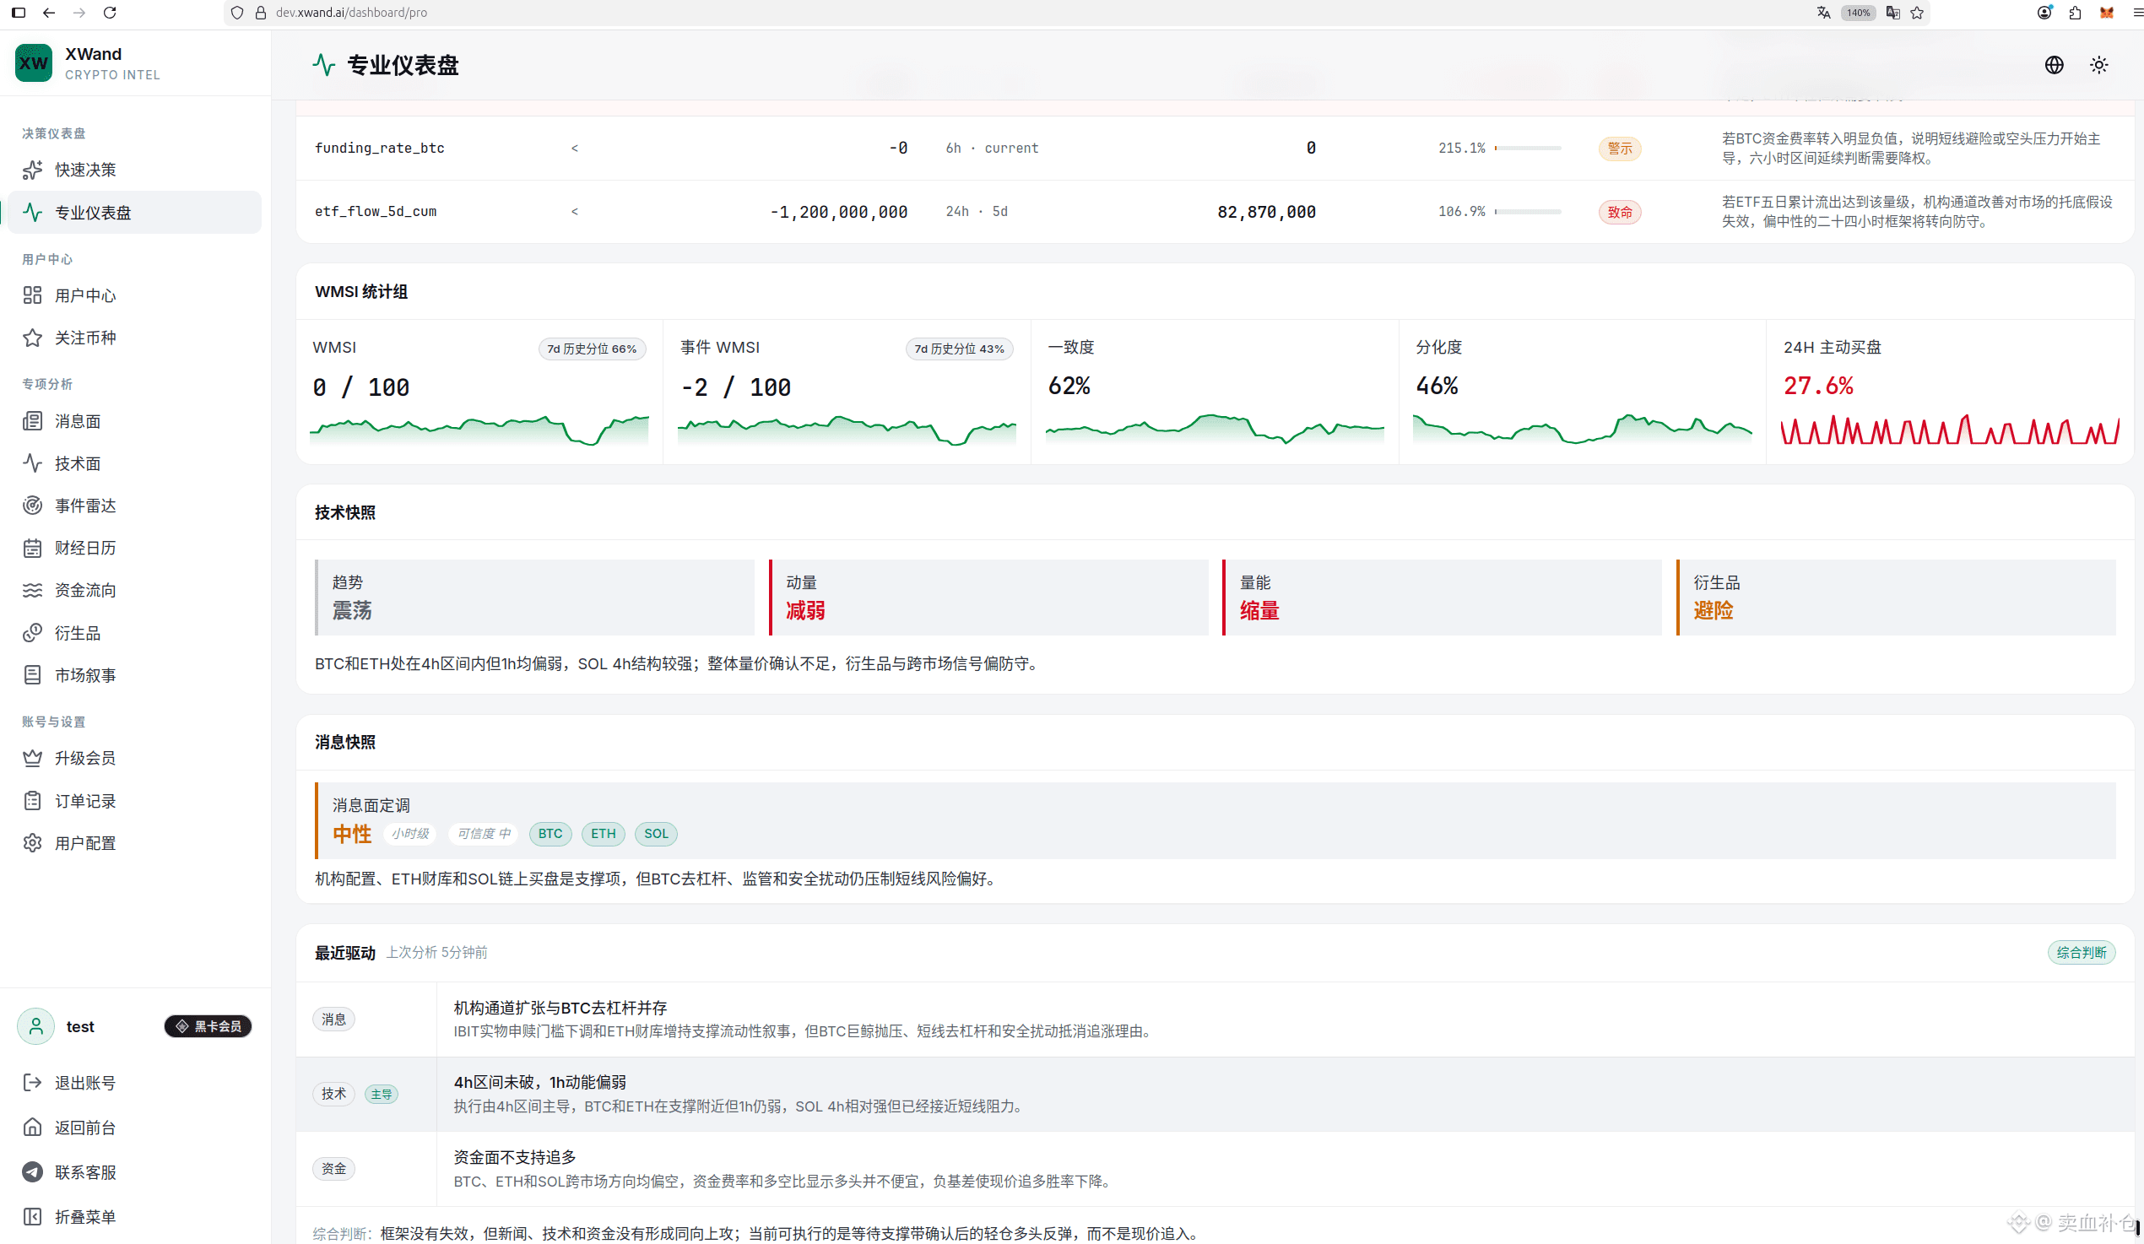The height and width of the screenshot is (1244, 2144).
Task: Click the etf_flow_5d_cum progress bar
Action: 1527,212
